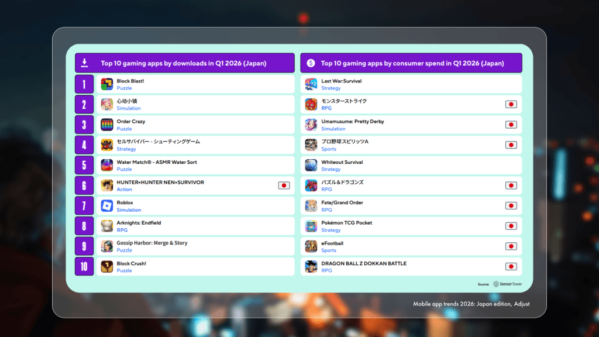
Task: Click the "Roblox" title text
Action: click(x=125, y=202)
